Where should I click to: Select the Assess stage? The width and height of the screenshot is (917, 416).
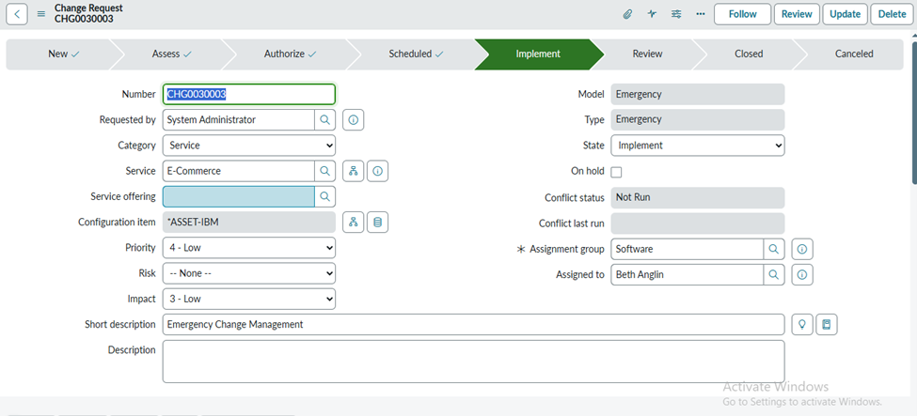[171, 54]
